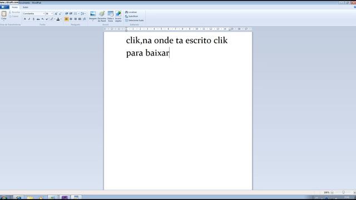Screen dimensions: 356x200
Task: Apply font color with the A icon
Action: click(x=58, y=19)
